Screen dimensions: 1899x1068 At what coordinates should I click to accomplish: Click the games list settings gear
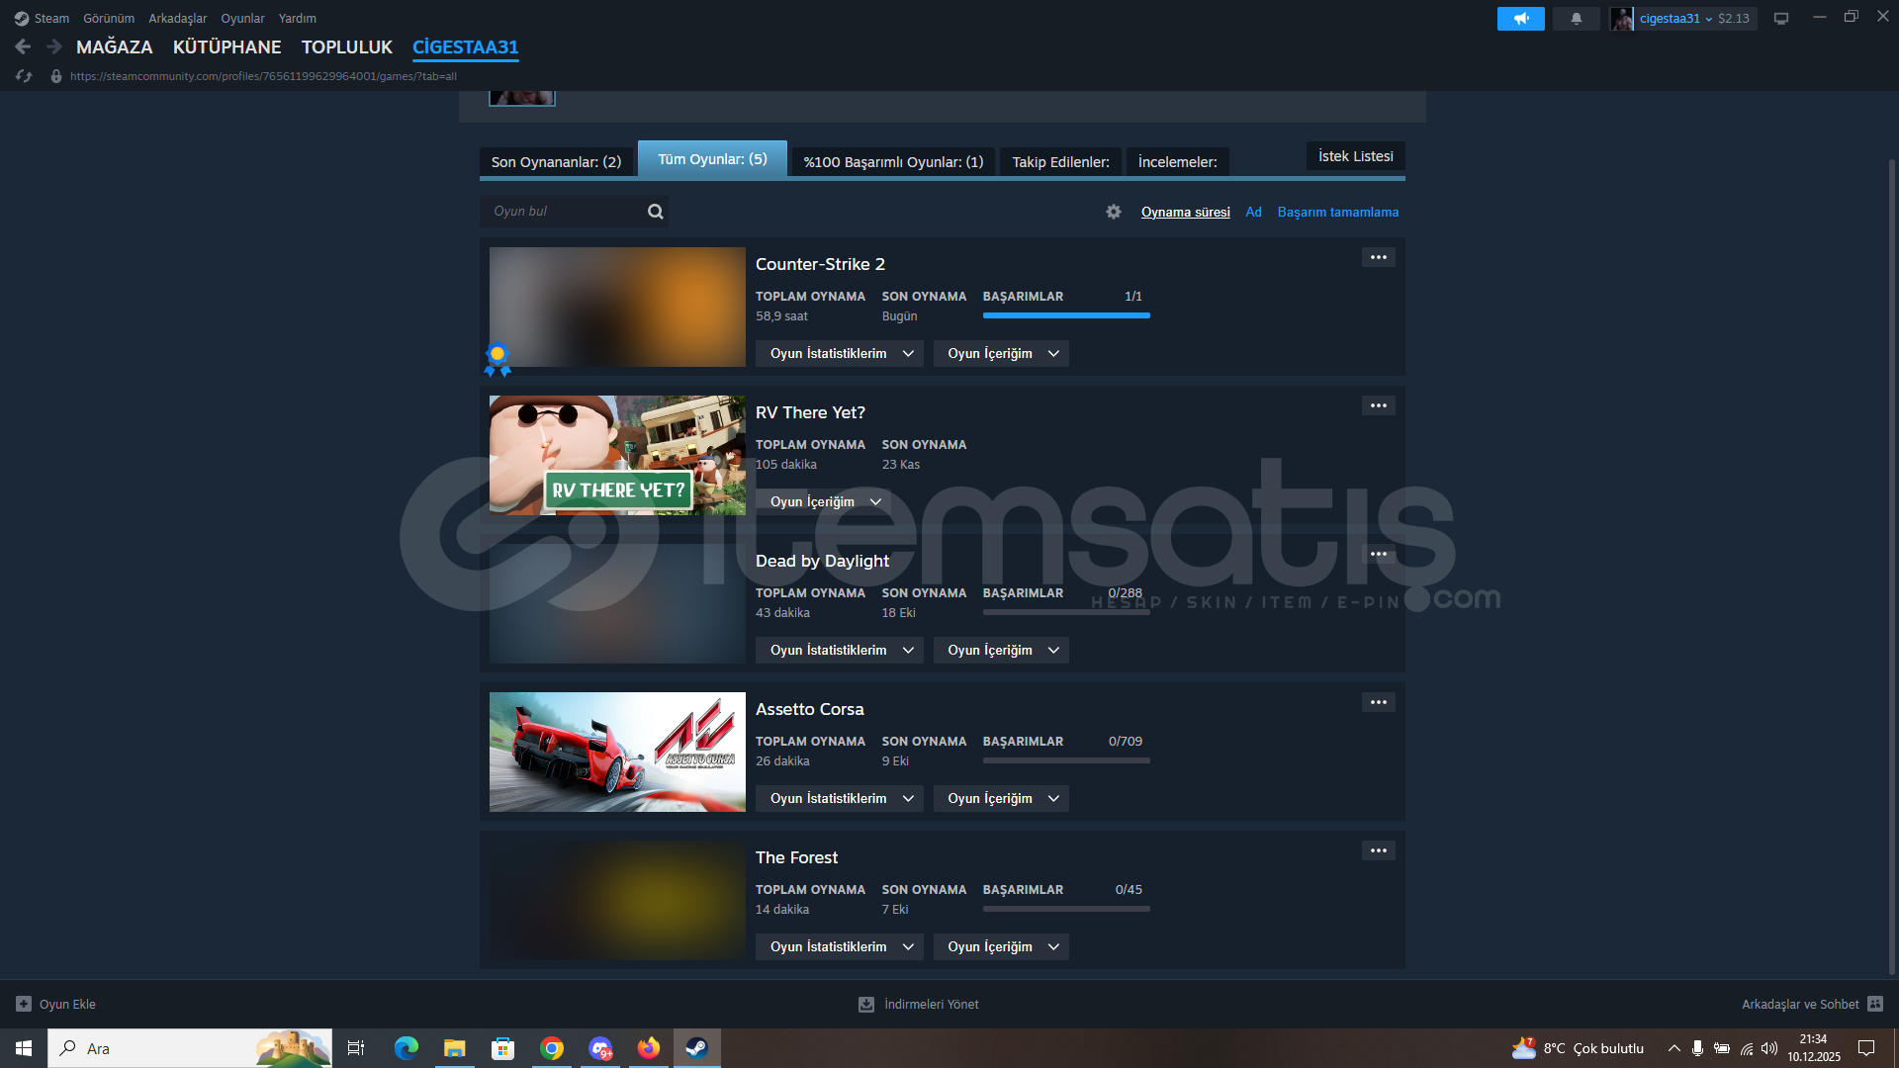click(1114, 212)
